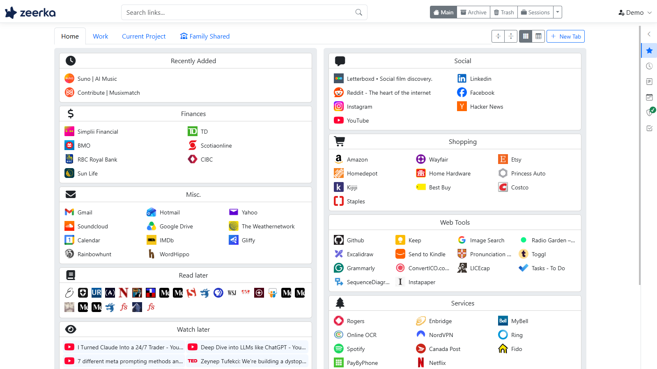Screen dimensions: 657x369
Task: Open the Demo user menu
Action: (635, 13)
